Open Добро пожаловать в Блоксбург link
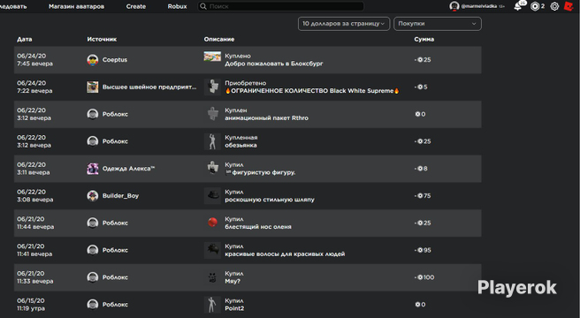This screenshot has height=318, width=580. click(x=274, y=64)
